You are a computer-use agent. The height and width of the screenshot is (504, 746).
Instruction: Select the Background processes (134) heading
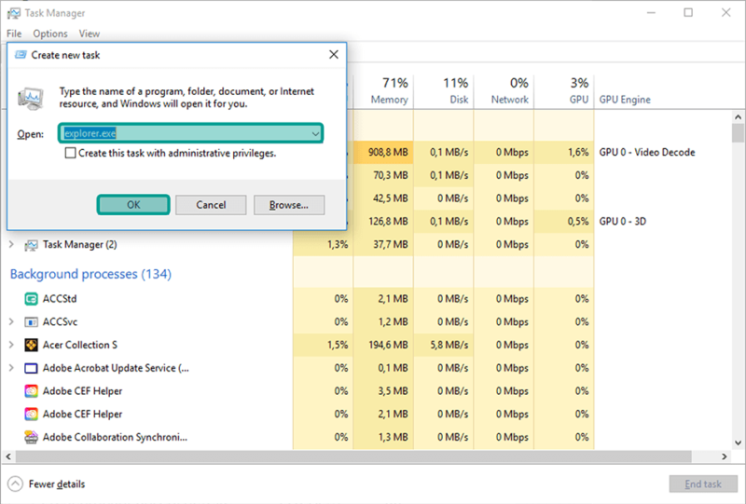pos(90,274)
